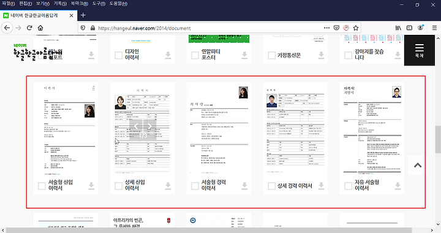
Task: Click the vertical scrollbar down arrow
Action: 438,224
